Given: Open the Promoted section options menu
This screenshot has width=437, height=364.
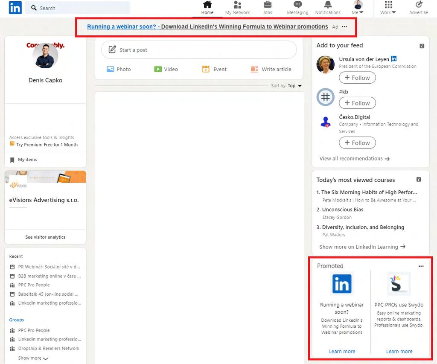Looking at the screenshot, I should coord(421,266).
